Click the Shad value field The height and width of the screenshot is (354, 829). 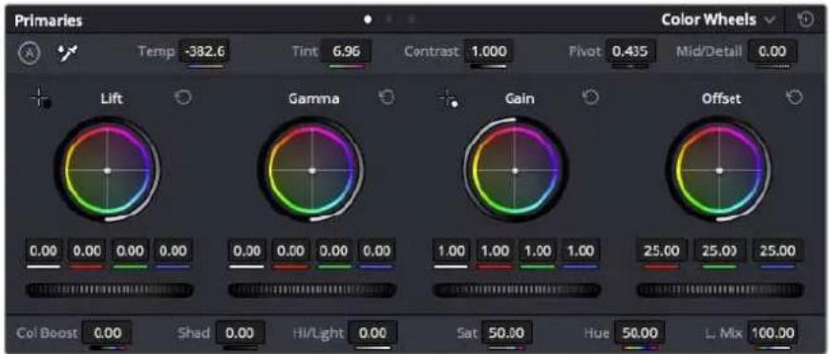click(240, 333)
